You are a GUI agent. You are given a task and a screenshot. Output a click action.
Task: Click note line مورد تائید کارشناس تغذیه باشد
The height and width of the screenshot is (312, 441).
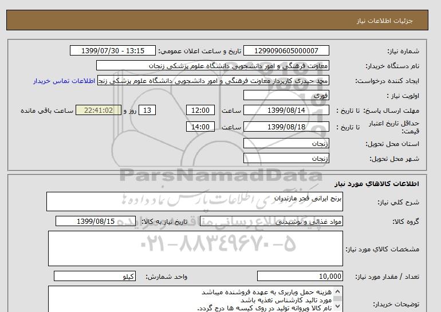(286, 300)
